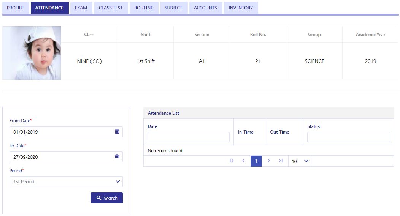Viewport: 400px width, 216px height.
Task: Open the To Date calendar picker icon
Action: [117, 156]
